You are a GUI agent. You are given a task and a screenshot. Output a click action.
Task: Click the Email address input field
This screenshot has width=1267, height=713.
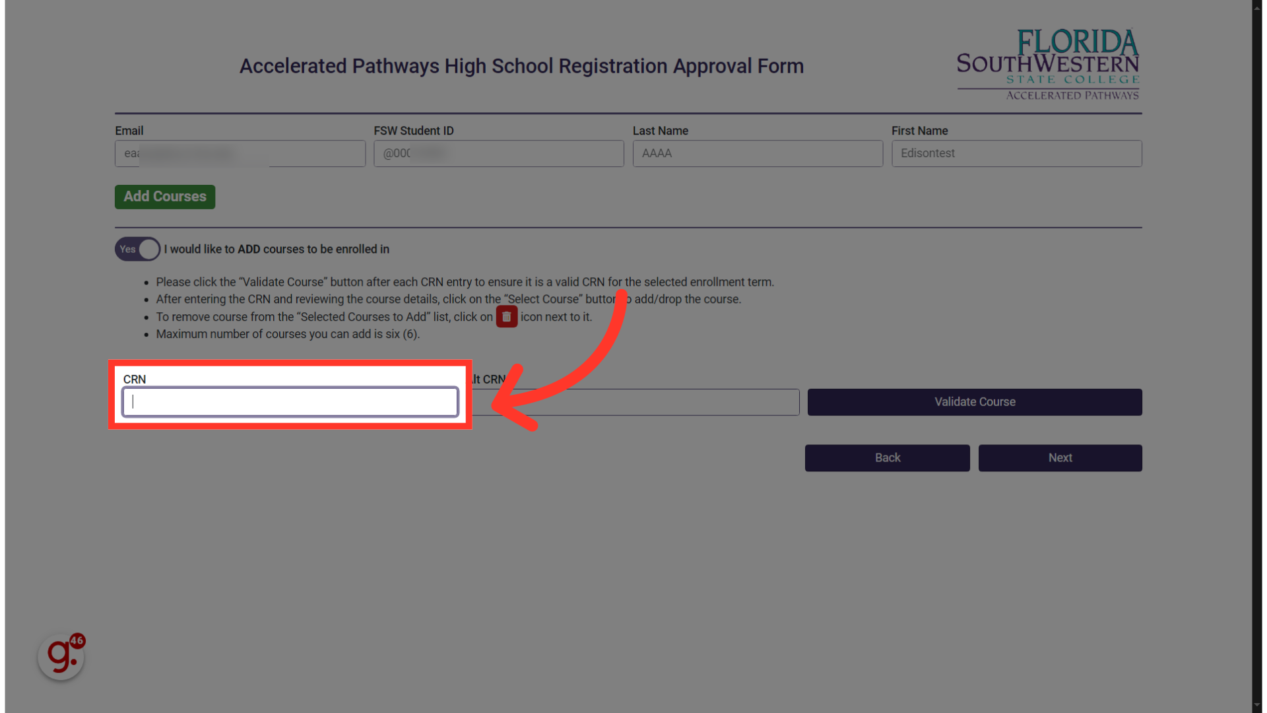pos(240,153)
